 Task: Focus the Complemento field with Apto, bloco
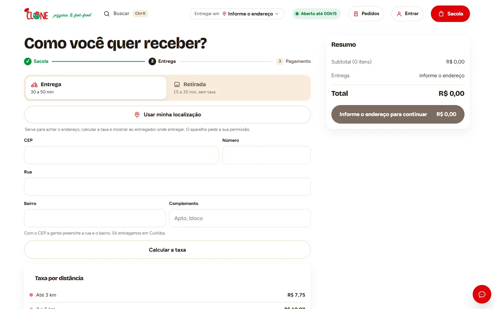pyautogui.click(x=240, y=218)
